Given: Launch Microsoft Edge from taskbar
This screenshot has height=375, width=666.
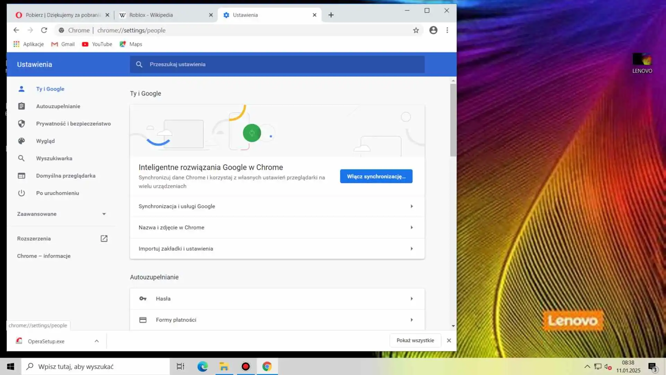Looking at the screenshot, I should pyautogui.click(x=203, y=366).
